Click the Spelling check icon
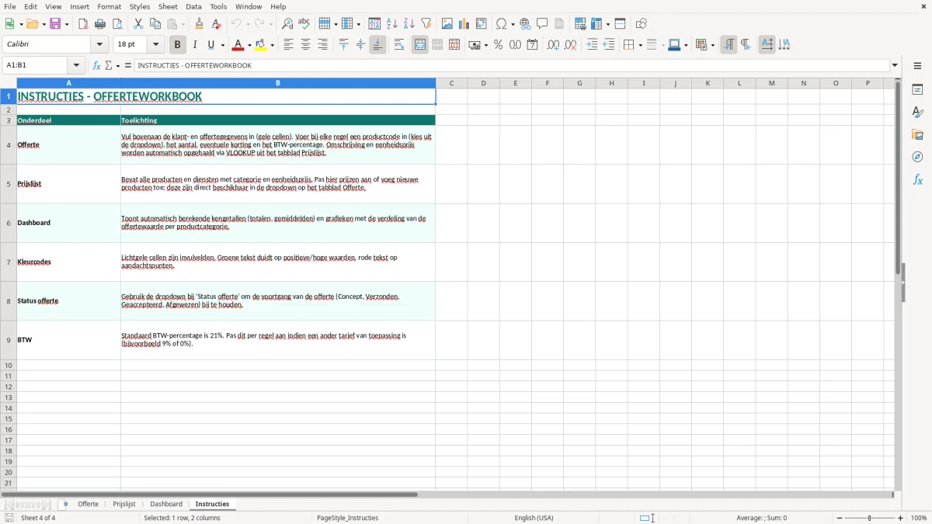Viewport: 932px width, 524px height. pyautogui.click(x=304, y=24)
